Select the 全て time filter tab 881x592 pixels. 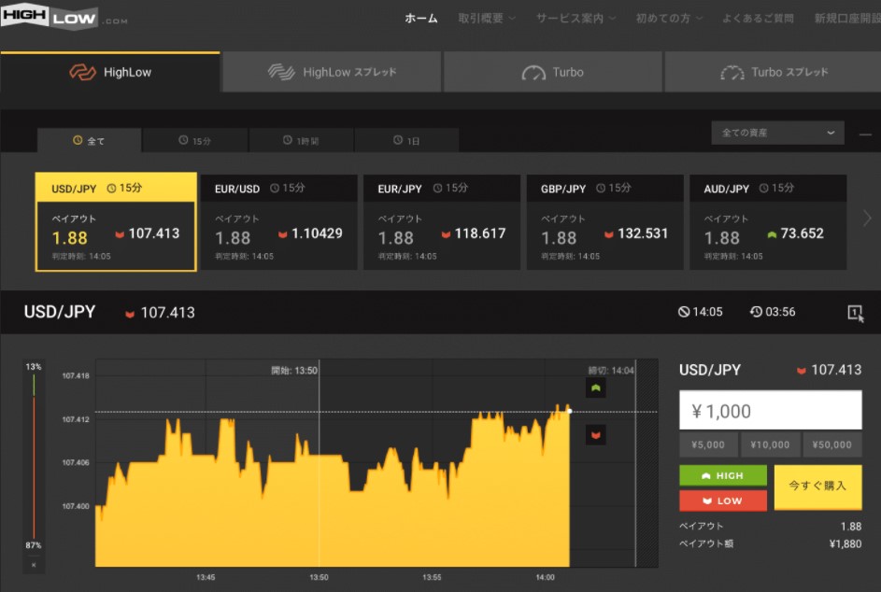point(90,140)
